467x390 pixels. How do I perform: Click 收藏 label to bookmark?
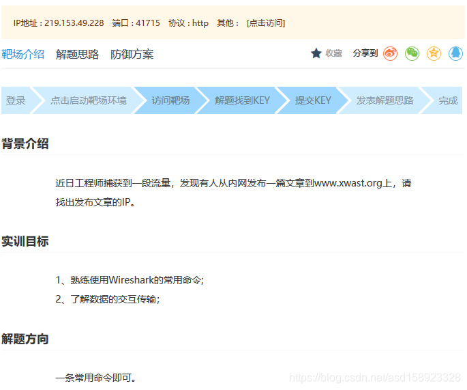tap(333, 53)
